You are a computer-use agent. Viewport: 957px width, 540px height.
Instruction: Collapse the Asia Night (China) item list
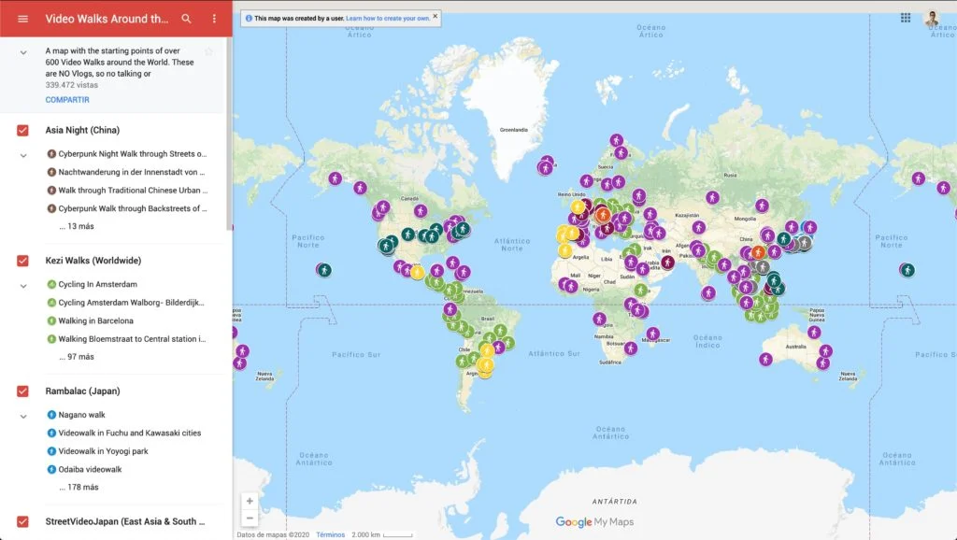coord(23,156)
